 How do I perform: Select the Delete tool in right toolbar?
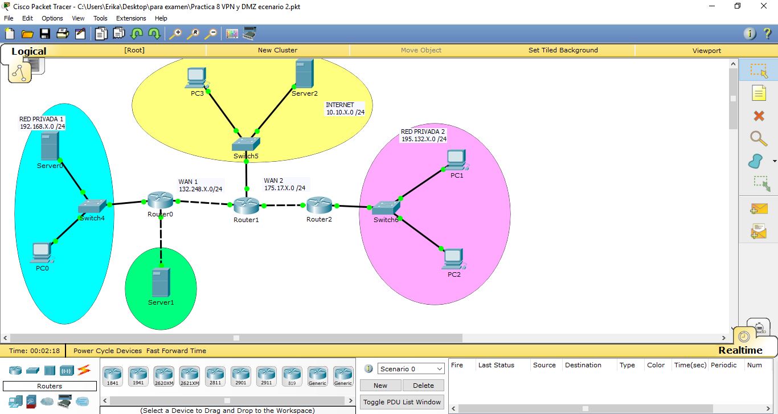(758, 116)
